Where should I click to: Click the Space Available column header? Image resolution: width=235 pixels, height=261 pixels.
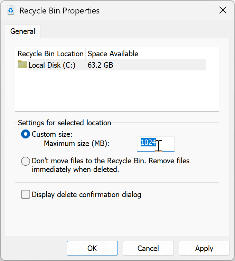point(146,54)
